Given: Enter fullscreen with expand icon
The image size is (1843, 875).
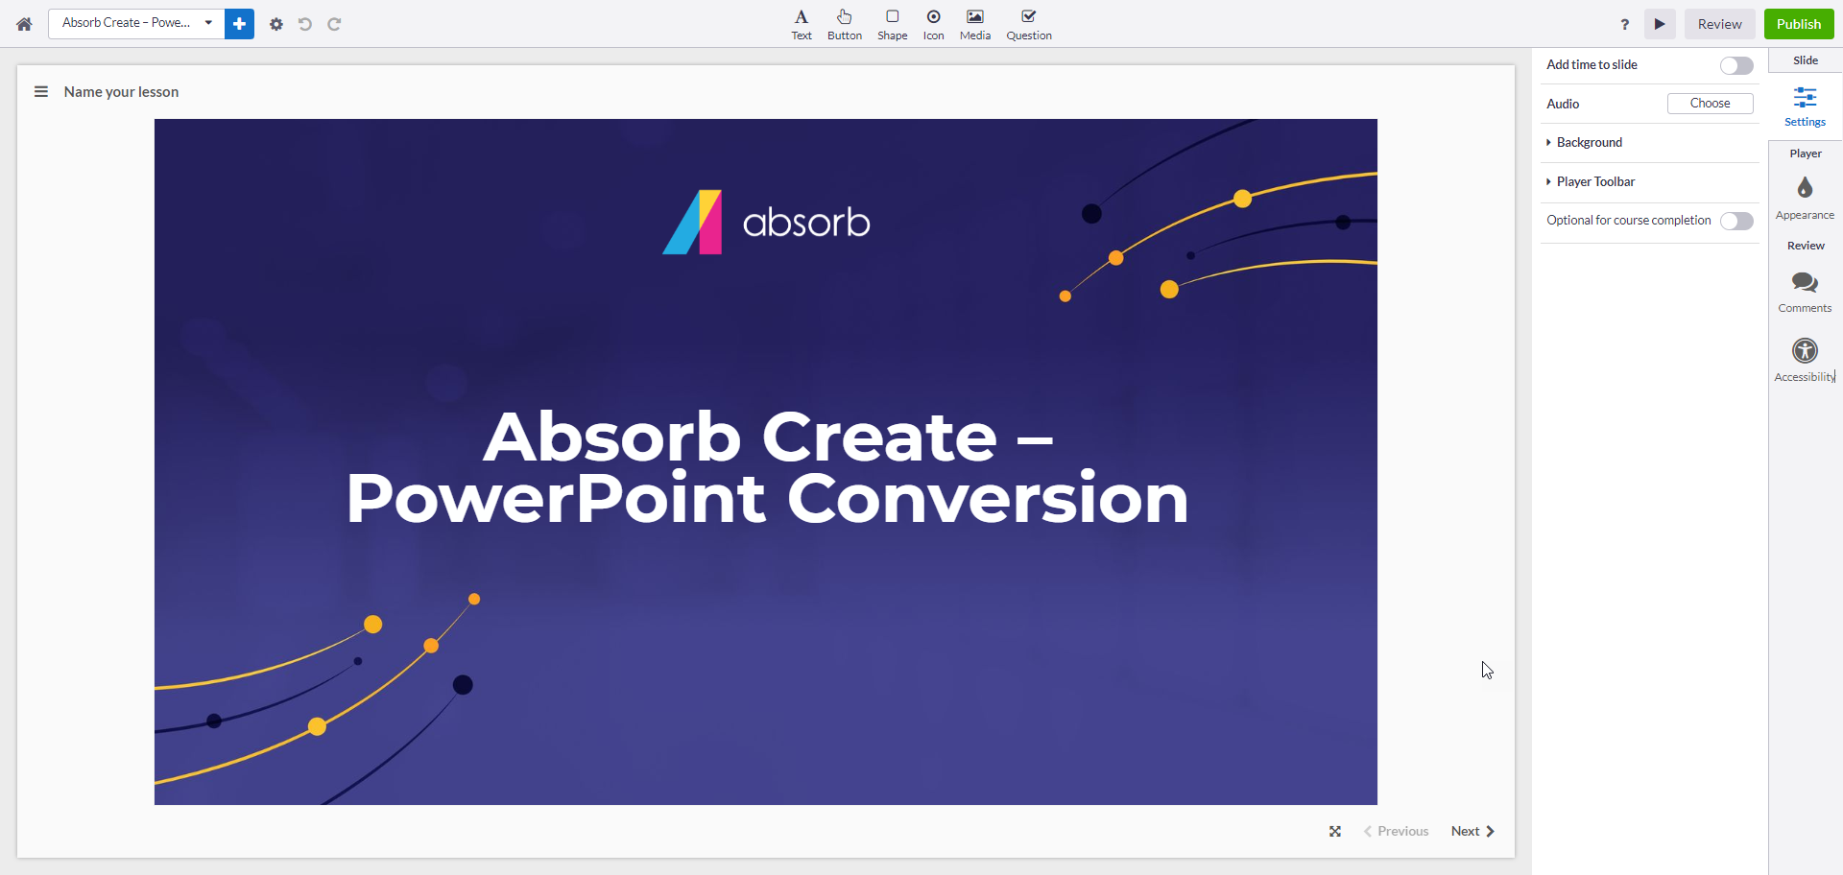Looking at the screenshot, I should tap(1335, 832).
